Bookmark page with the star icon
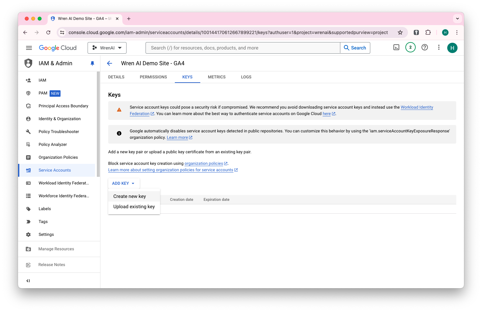 400,32
